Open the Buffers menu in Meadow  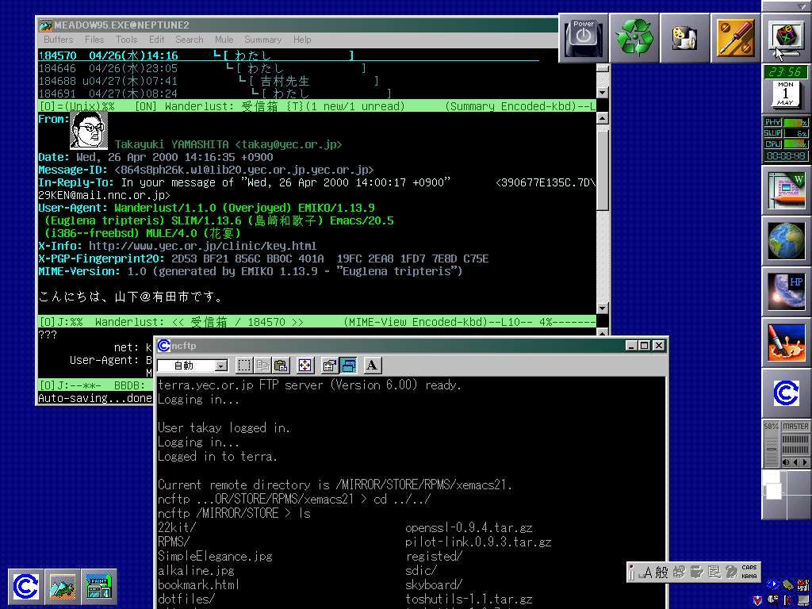tap(59, 40)
